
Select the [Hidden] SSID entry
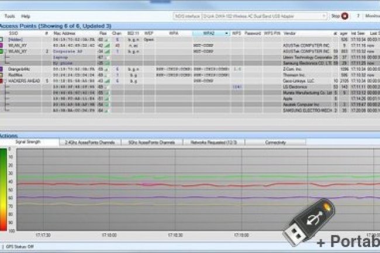pyautogui.click(x=16, y=40)
